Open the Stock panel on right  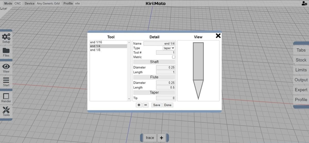pos(301,60)
